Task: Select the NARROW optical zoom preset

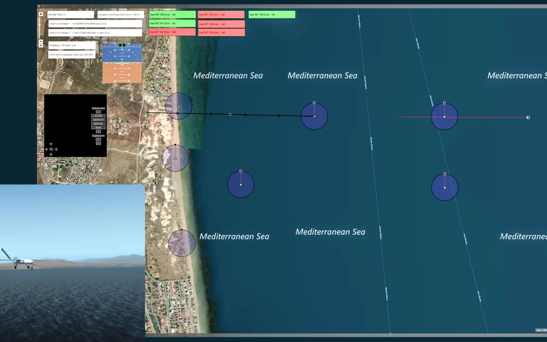Action: (x=98, y=120)
